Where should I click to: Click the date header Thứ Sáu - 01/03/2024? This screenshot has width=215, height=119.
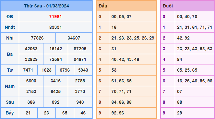point(46,6)
